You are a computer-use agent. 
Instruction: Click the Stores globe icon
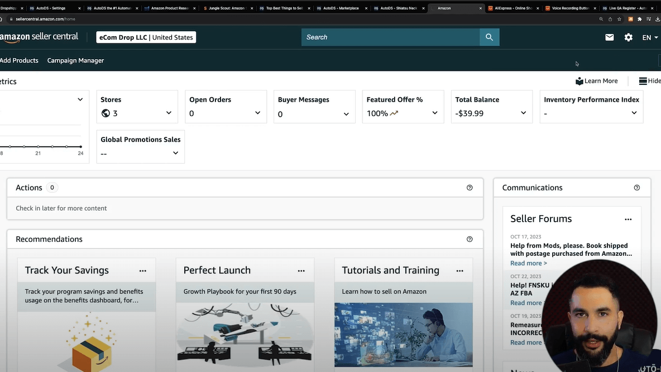coord(106,113)
